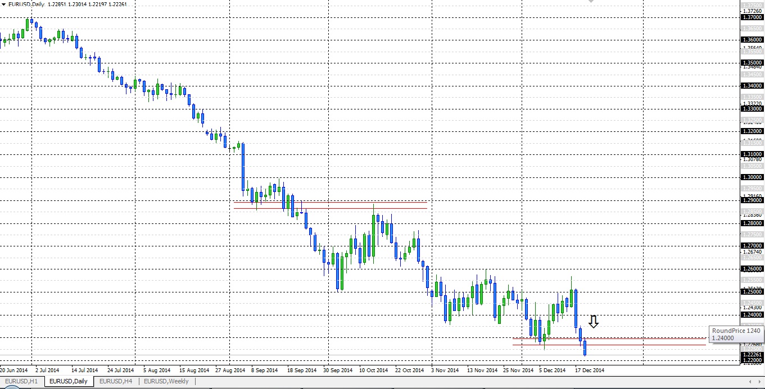765x389 pixels.
Task: Click the 1.22261 current price label
Action: click(752, 355)
